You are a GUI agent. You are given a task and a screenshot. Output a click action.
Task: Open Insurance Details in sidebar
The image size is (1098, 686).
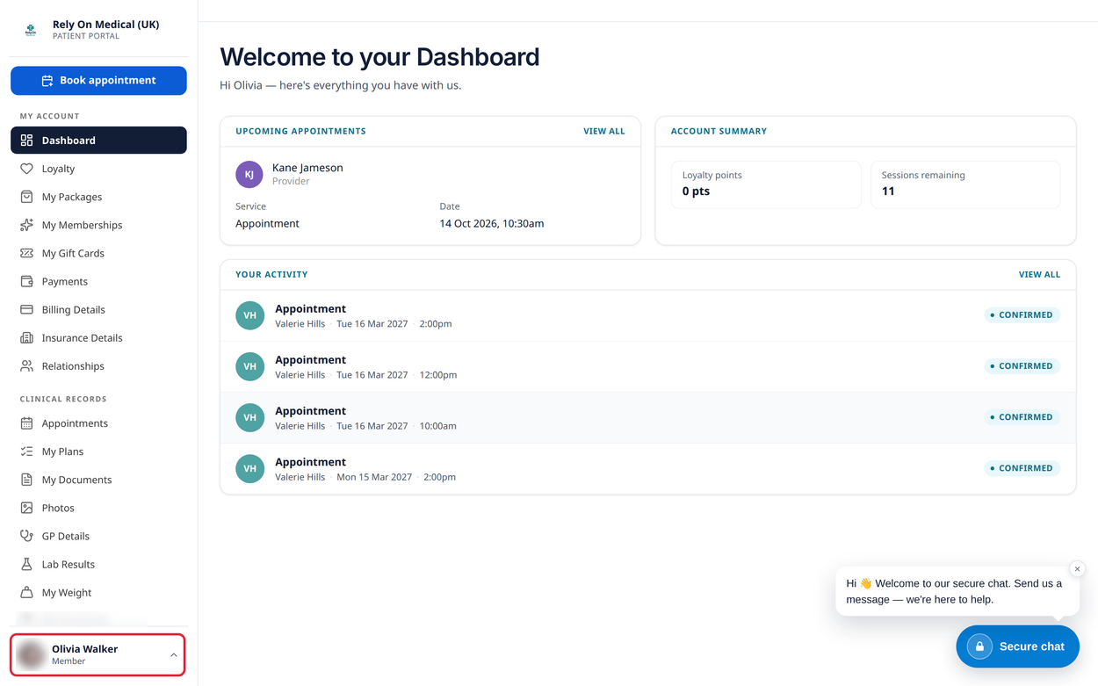point(98,337)
